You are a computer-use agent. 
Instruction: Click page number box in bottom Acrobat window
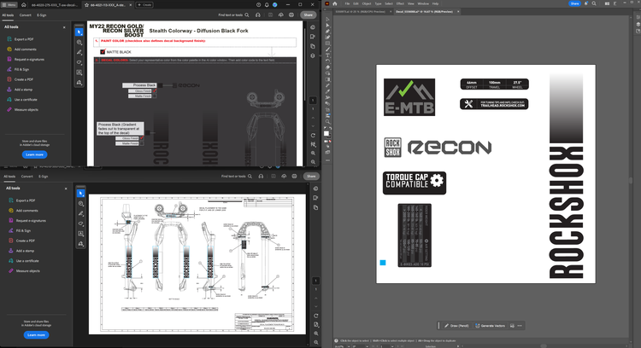[x=315, y=281]
